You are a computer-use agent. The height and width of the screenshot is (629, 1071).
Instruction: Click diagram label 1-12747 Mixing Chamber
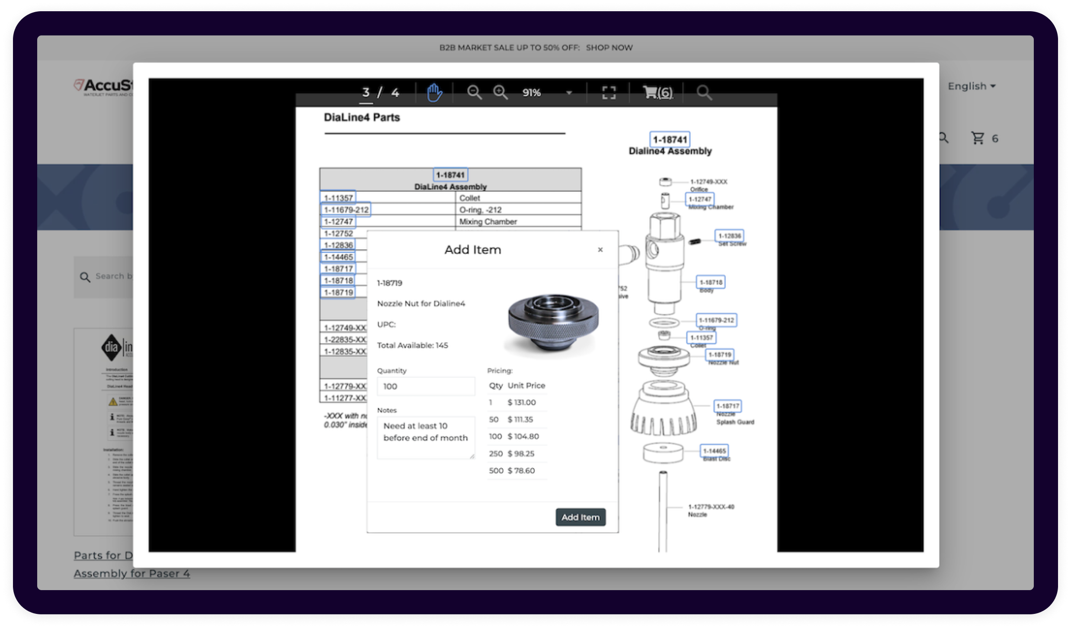(x=700, y=199)
